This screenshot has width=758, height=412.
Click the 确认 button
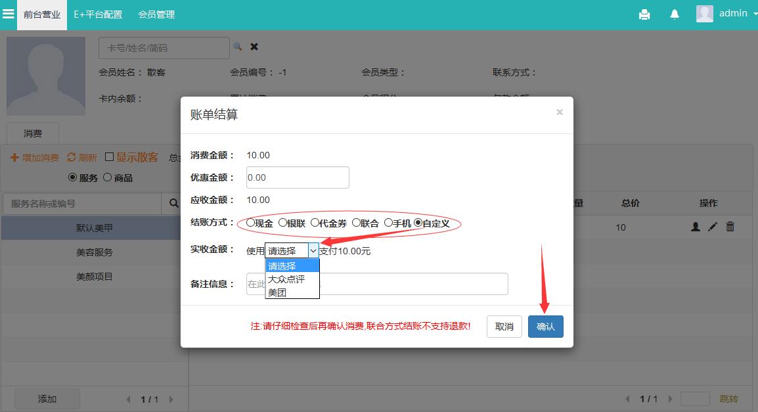click(x=545, y=327)
